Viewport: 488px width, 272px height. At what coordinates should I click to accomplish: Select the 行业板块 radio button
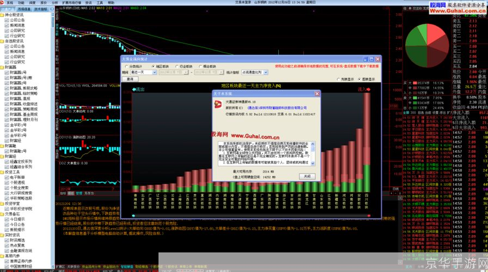tap(177, 66)
